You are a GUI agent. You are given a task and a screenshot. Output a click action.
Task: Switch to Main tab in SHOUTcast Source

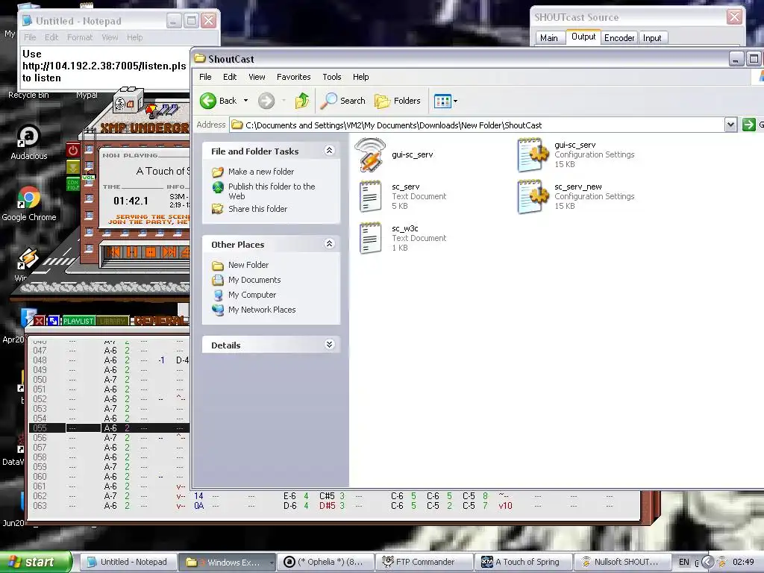click(548, 38)
